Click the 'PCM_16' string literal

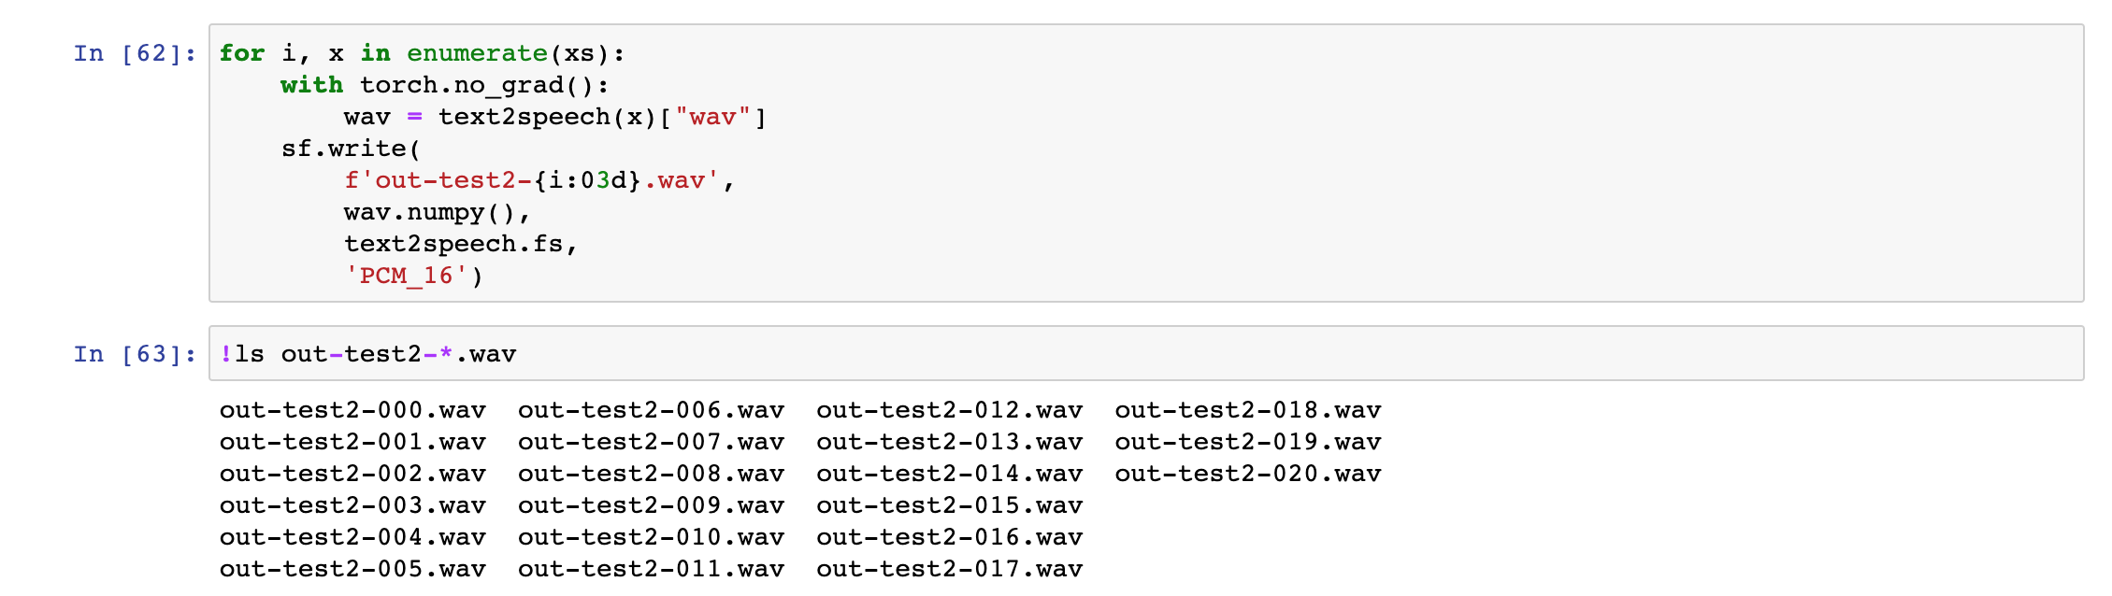coord(406,276)
